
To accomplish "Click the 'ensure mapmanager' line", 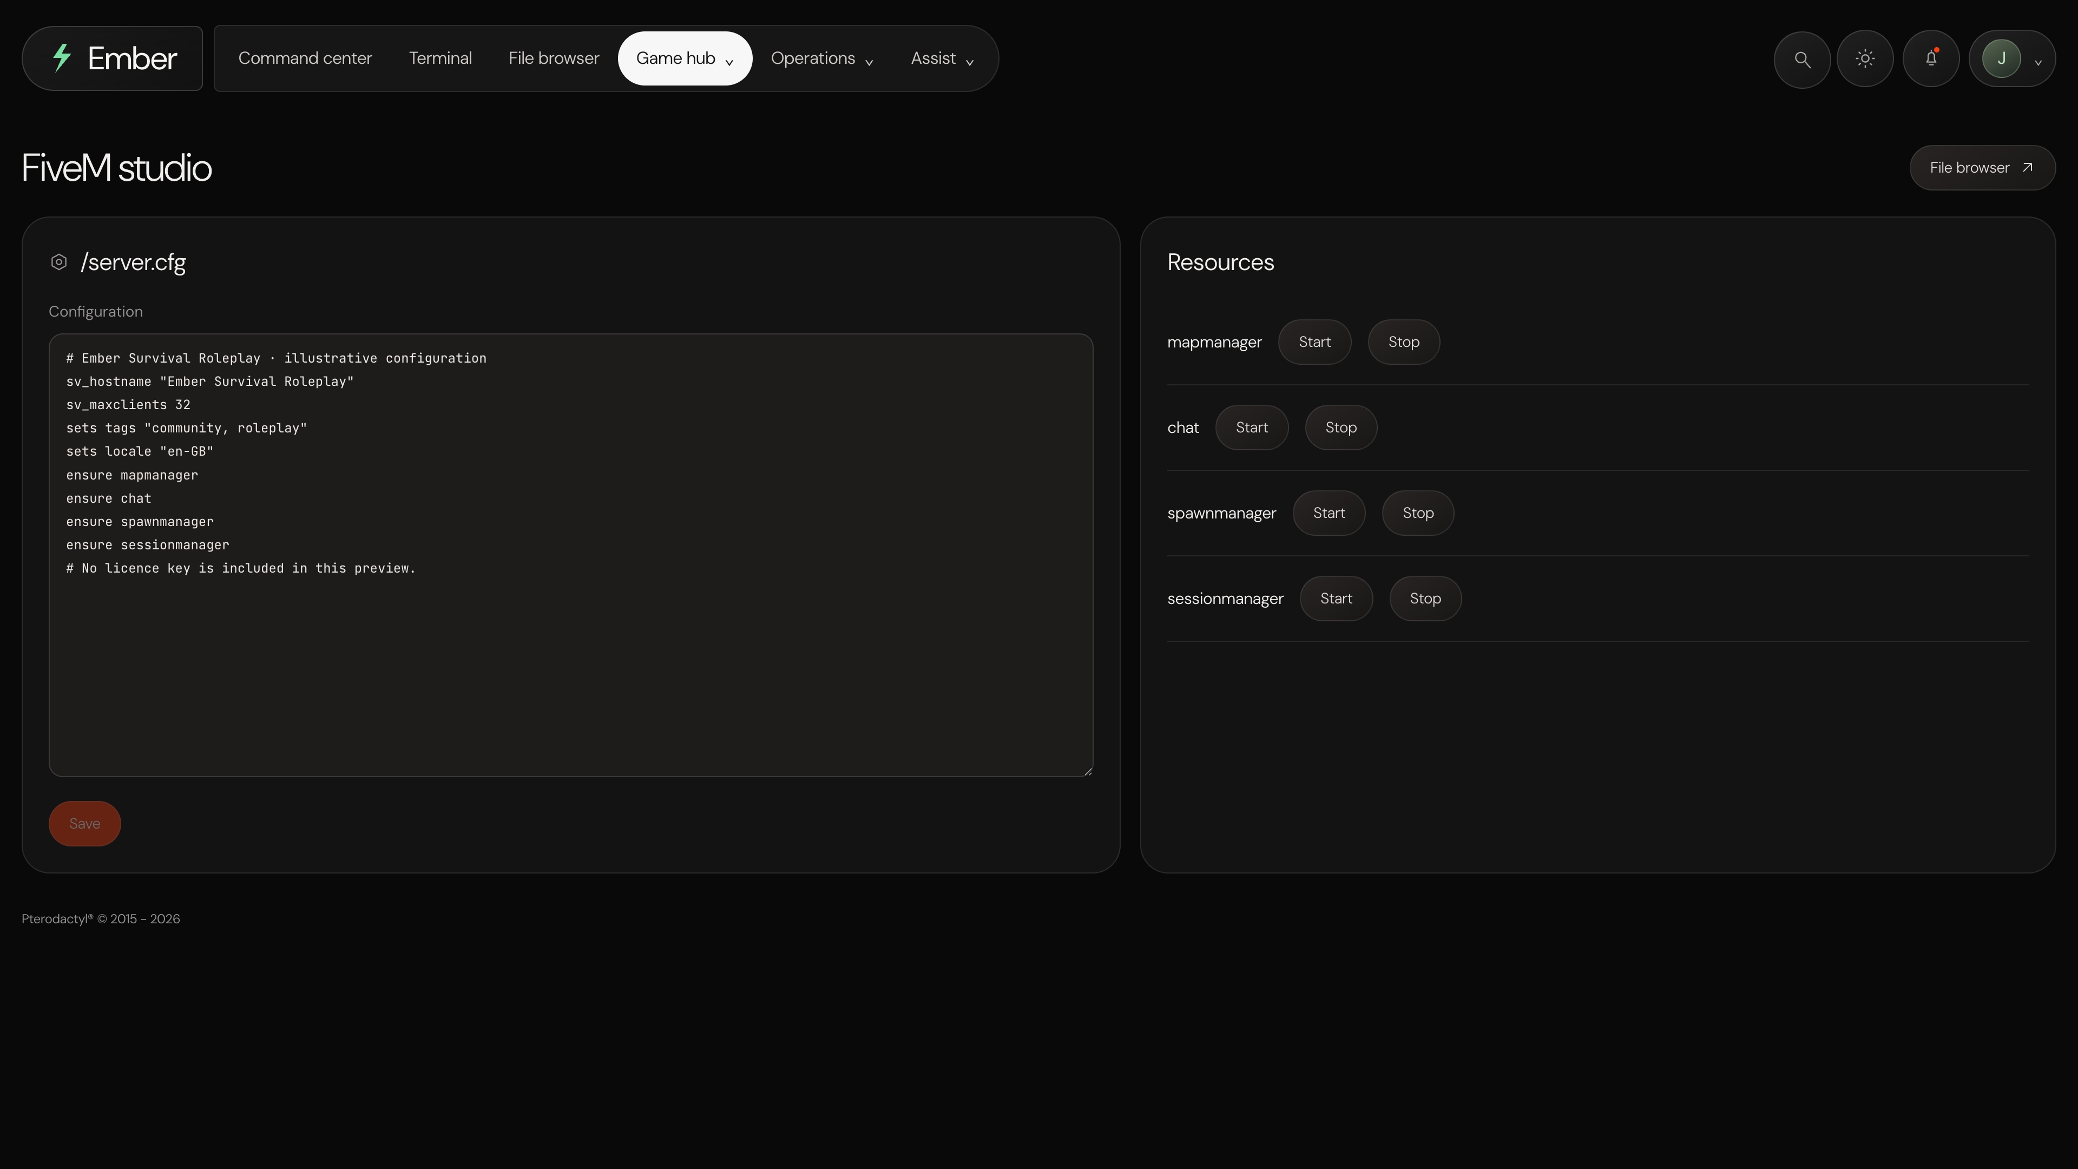I will [x=132, y=475].
